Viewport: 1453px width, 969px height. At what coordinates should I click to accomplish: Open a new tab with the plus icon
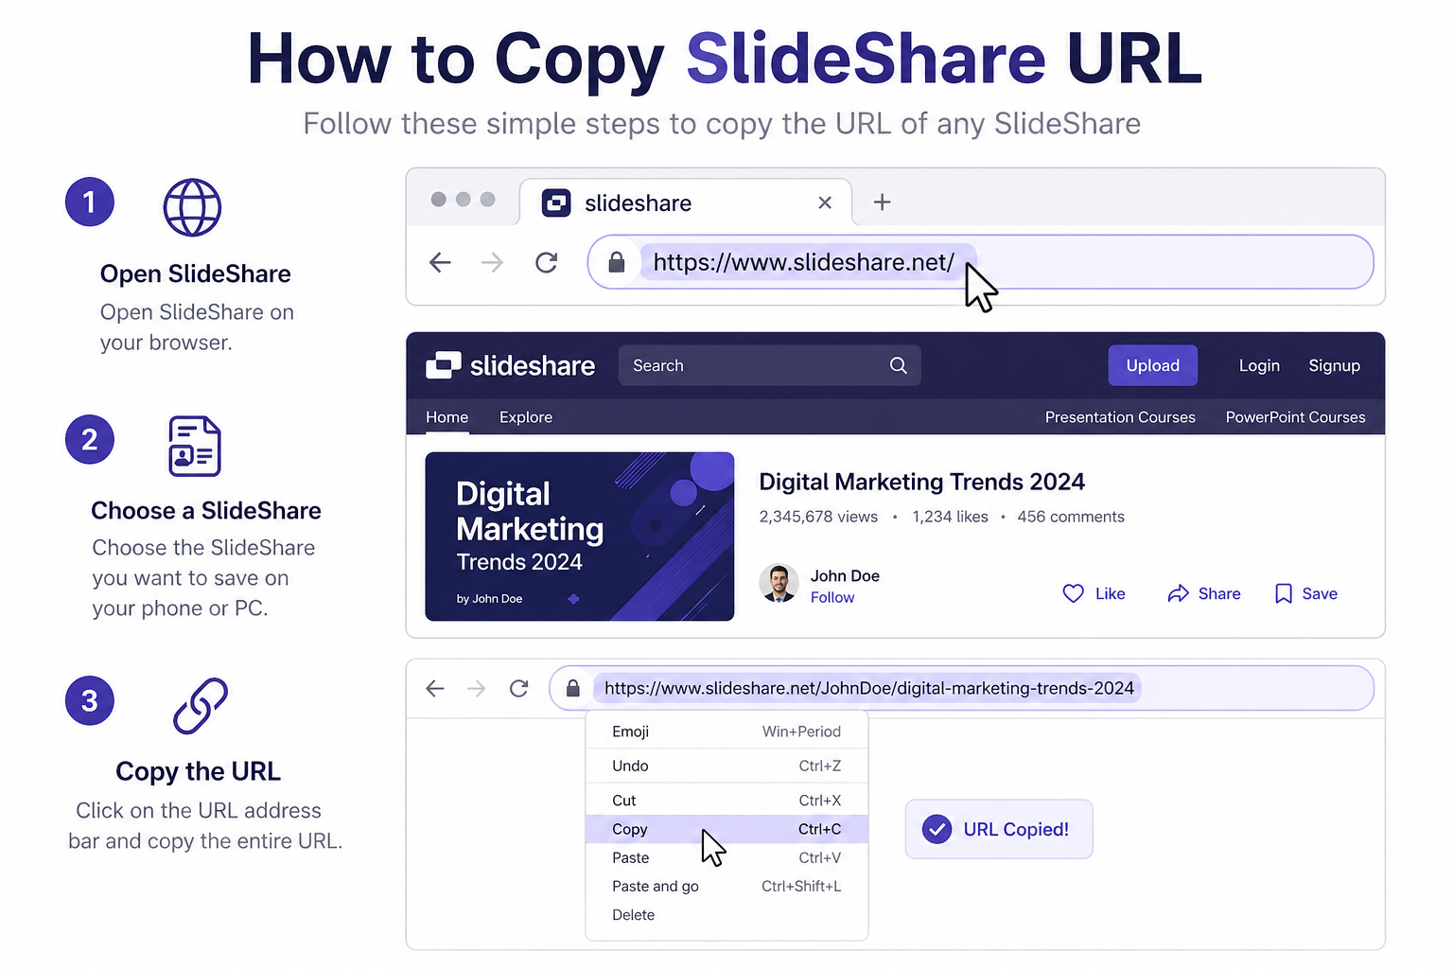click(x=882, y=202)
